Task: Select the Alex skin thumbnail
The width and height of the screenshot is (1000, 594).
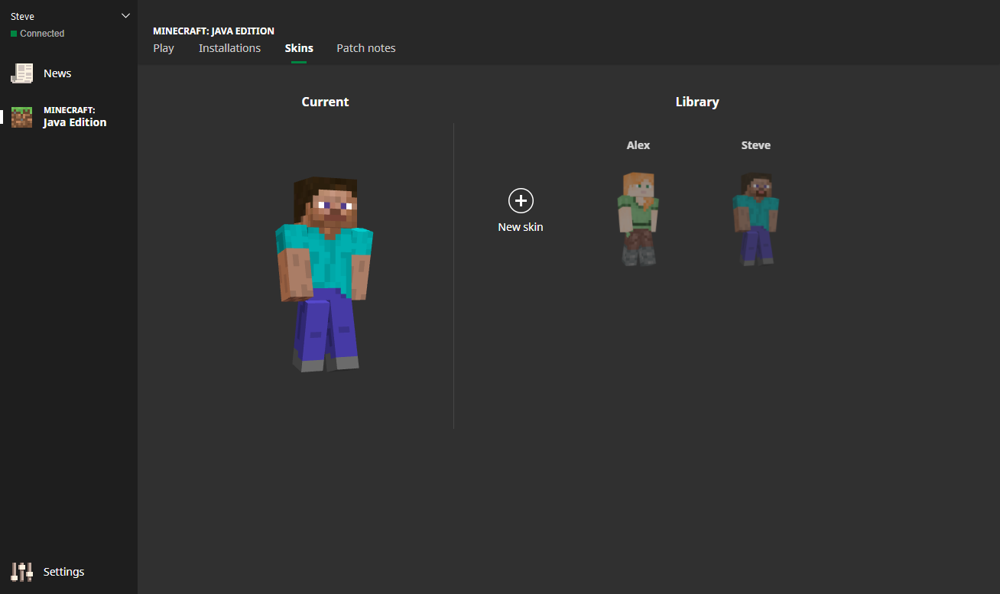Action: tap(638, 219)
